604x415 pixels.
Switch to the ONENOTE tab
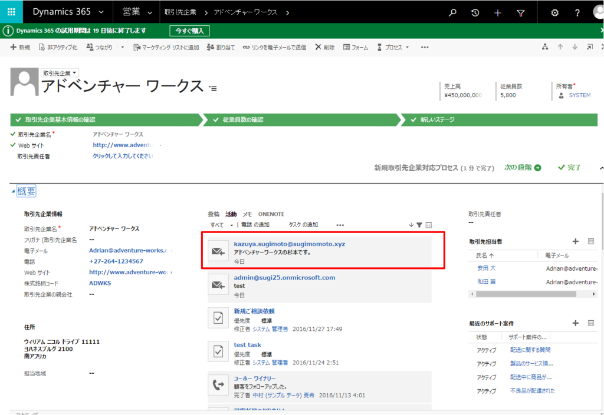click(271, 214)
